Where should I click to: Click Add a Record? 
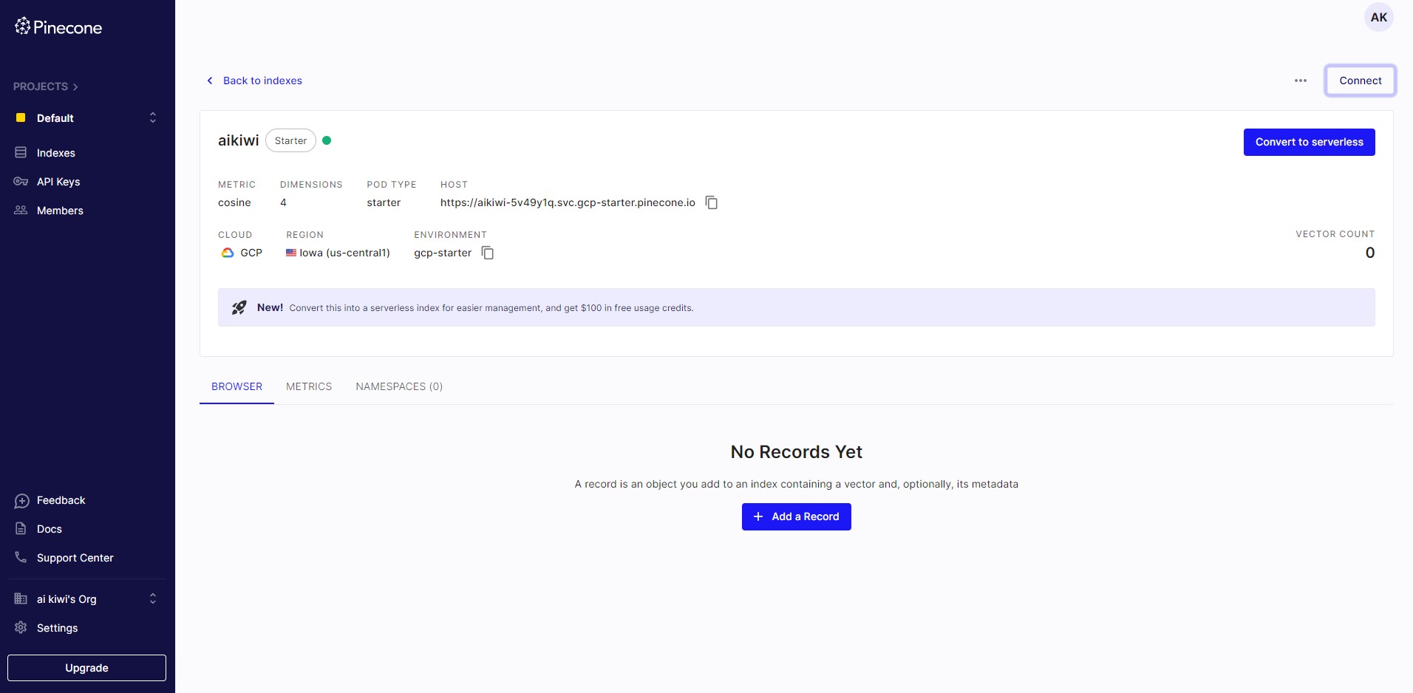tap(796, 516)
